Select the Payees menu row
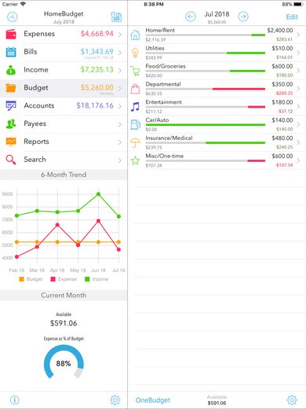This screenshot has width=306, height=409. (x=64, y=123)
